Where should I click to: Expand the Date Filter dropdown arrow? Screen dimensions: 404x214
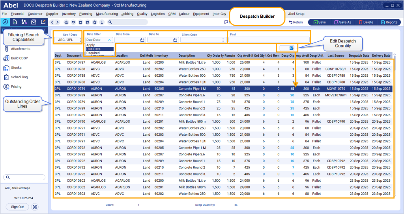pyautogui.click(x=109, y=40)
